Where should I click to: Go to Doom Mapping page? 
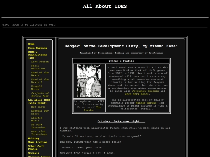(37, 48)
